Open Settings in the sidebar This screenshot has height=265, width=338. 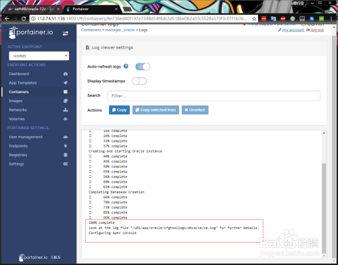click(x=16, y=164)
